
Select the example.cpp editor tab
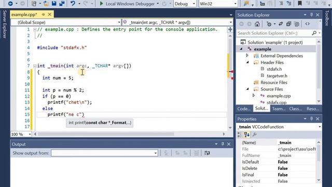(x=24, y=15)
